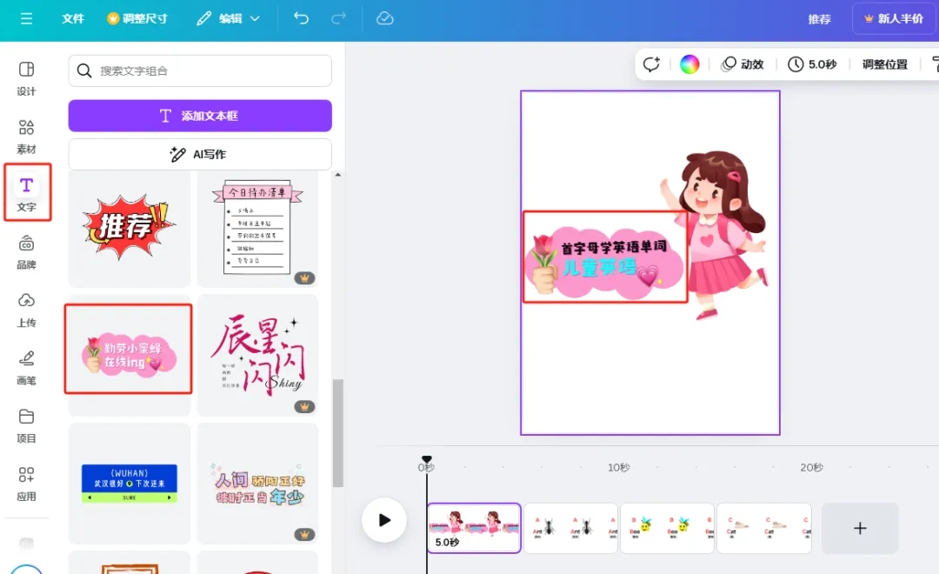Image resolution: width=939 pixels, height=574 pixels.
Task: Redo the last action
Action: pos(338,18)
